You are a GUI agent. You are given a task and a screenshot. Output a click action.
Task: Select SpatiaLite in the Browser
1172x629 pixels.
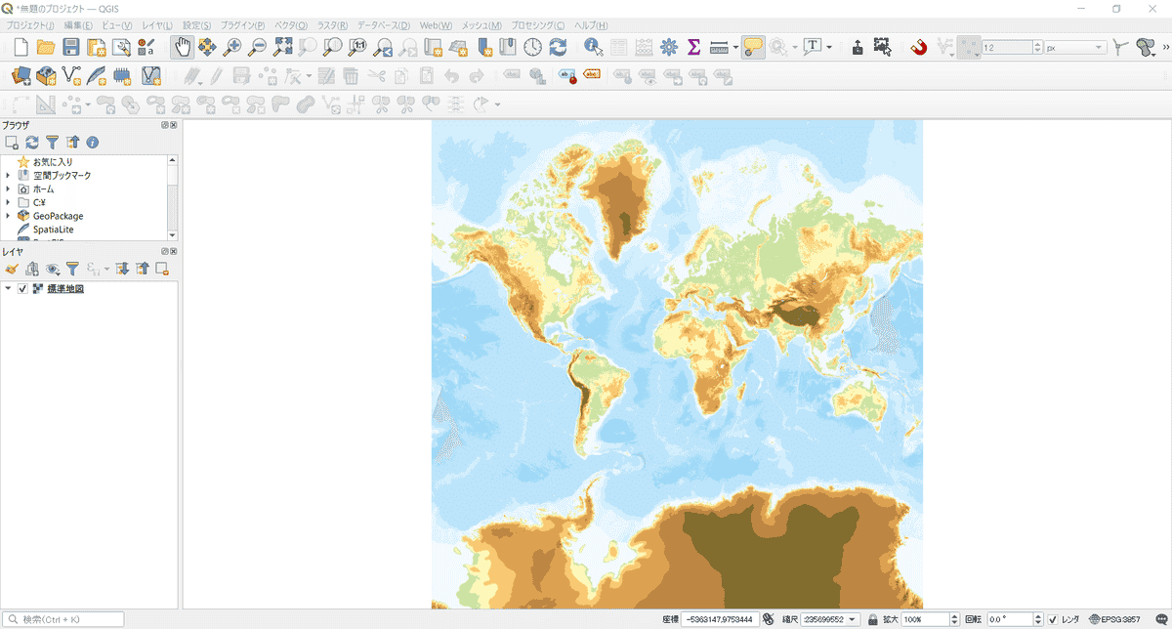coord(54,231)
